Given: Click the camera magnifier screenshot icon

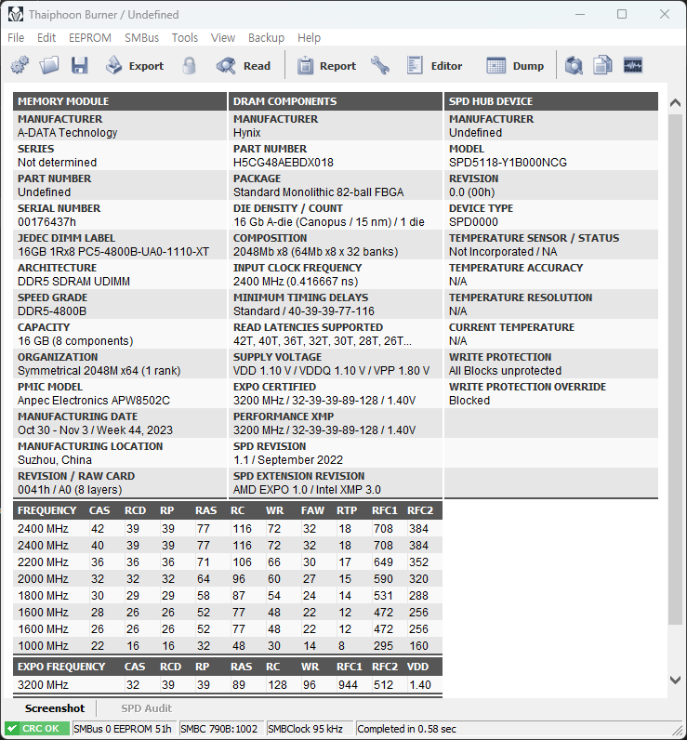Looking at the screenshot, I should tap(574, 66).
